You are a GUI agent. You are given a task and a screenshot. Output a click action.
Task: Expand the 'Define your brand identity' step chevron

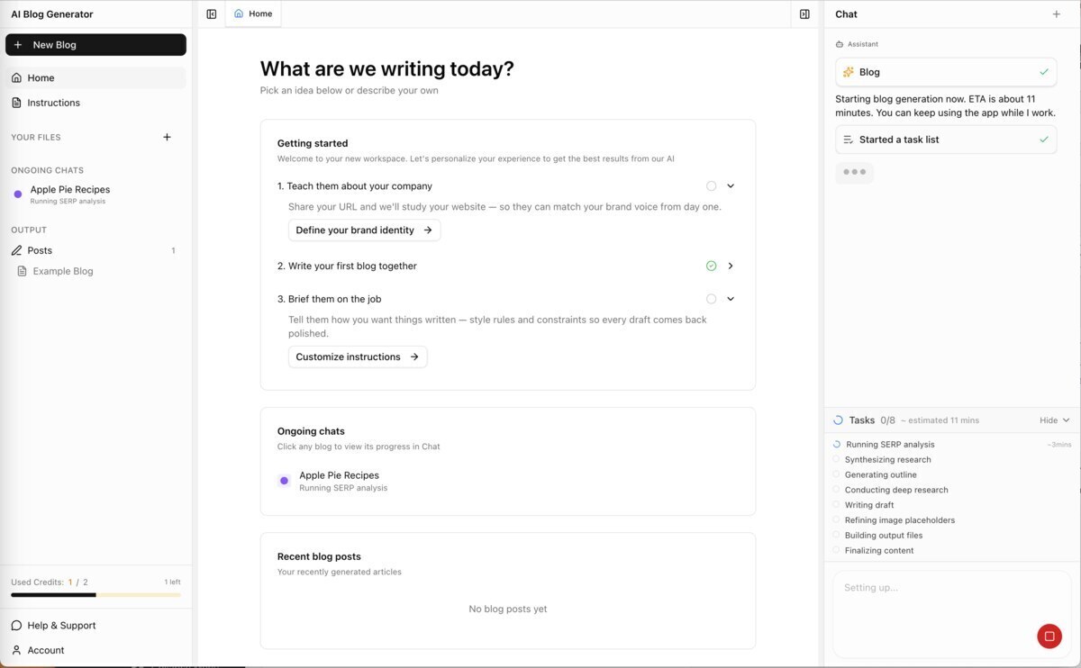(731, 185)
